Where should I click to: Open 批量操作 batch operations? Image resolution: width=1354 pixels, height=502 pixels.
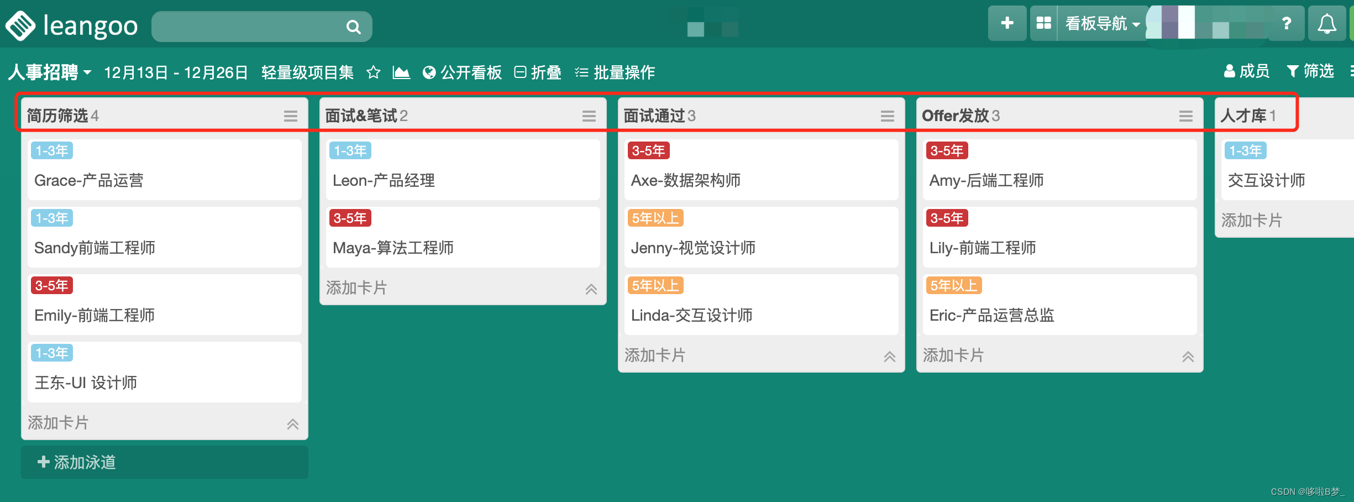pyautogui.click(x=615, y=72)
